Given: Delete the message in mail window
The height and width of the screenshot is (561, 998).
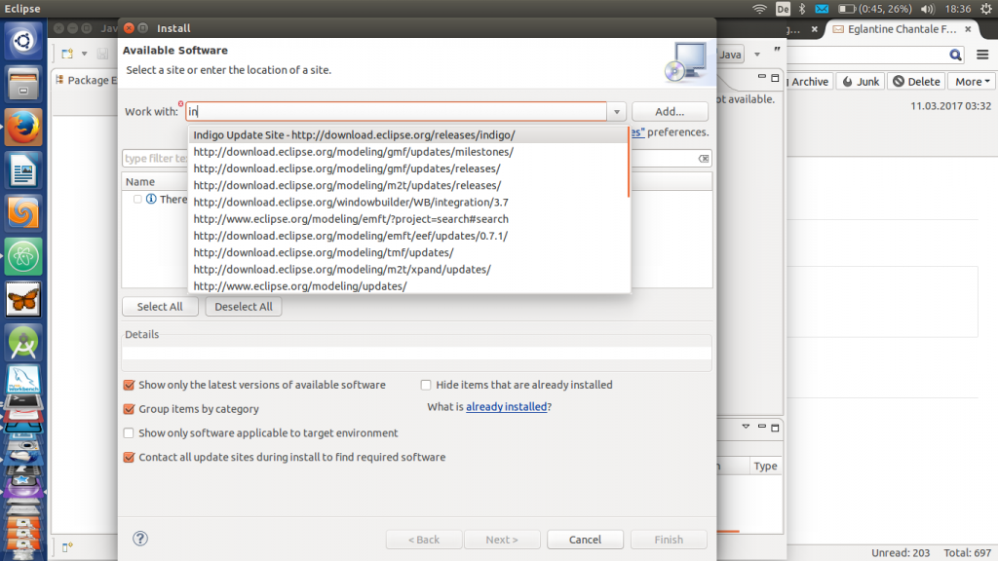Looking at the screenshot, I should point(916,82).
